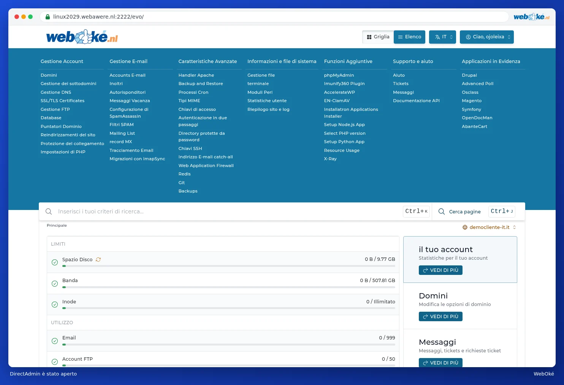The height and width of the screenshot is (385, 564).
Task: Open Migrazioni con ImapSync
Action: [137, 159]
